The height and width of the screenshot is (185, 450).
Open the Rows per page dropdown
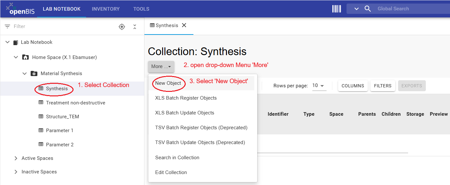(x=319, y=86)
